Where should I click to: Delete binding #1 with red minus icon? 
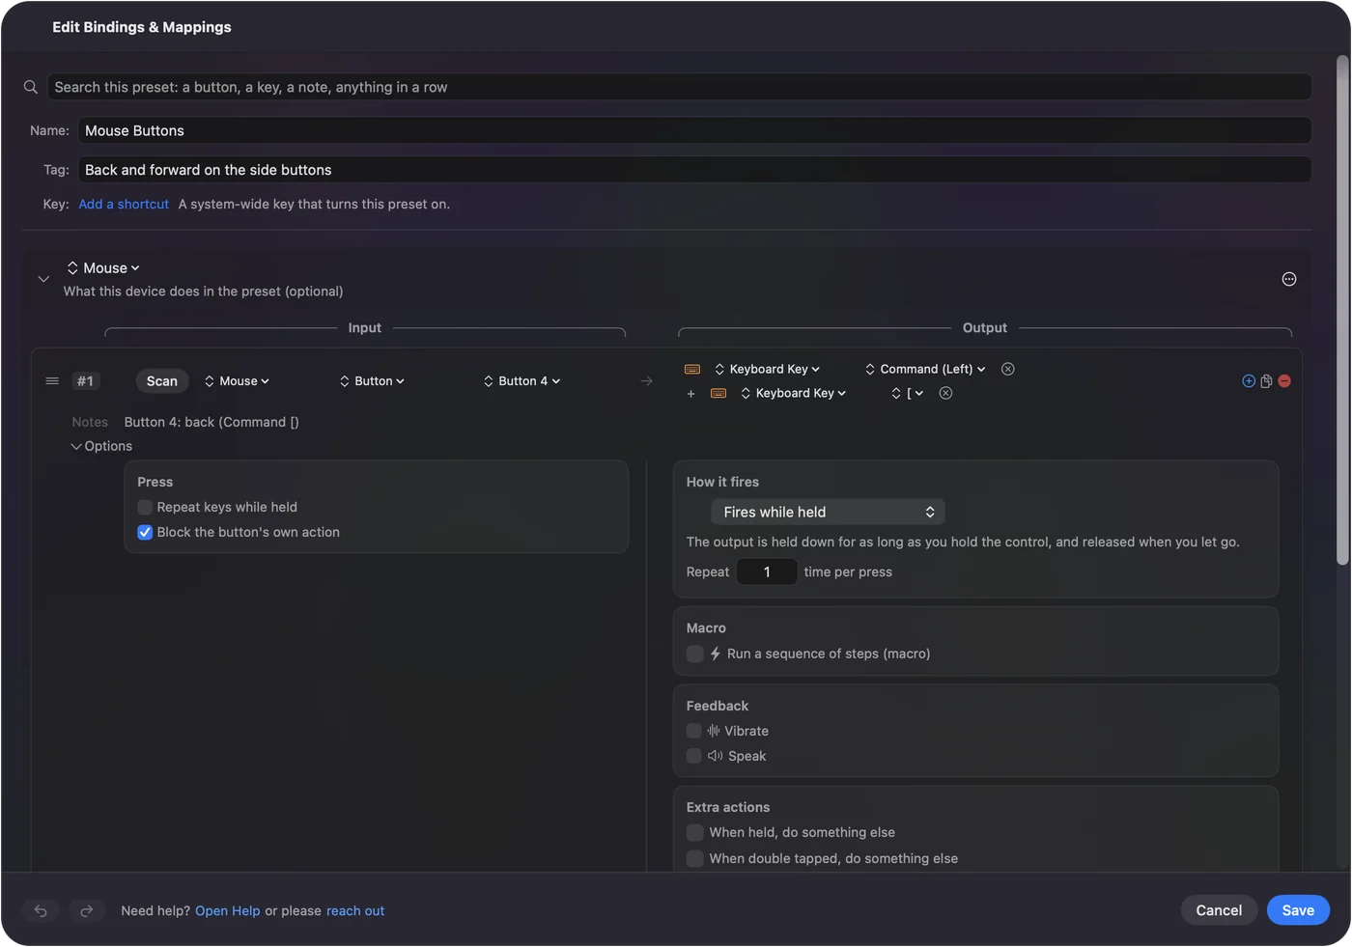point(1284,381)
